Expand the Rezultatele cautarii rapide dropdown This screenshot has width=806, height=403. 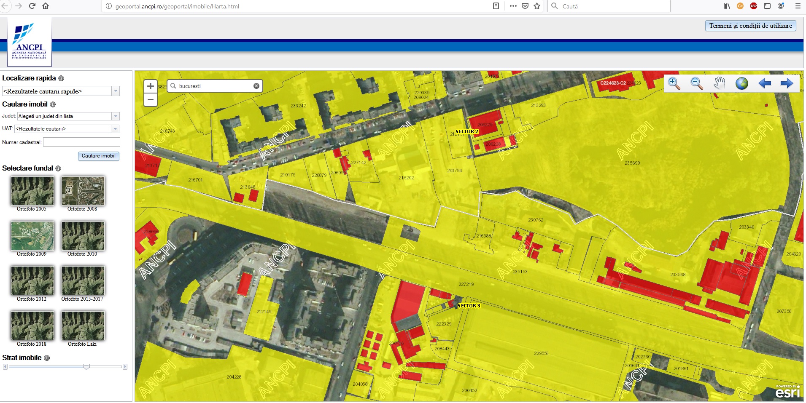[x=116, y=91]
